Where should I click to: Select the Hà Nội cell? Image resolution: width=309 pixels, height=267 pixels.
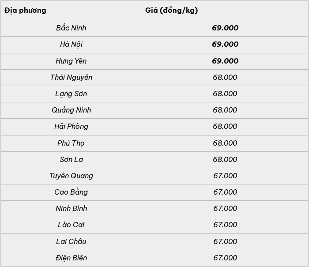[x=71, y=45]
